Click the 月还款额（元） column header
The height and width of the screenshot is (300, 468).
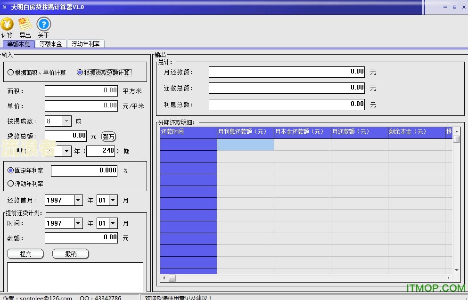tap(359, 133)
